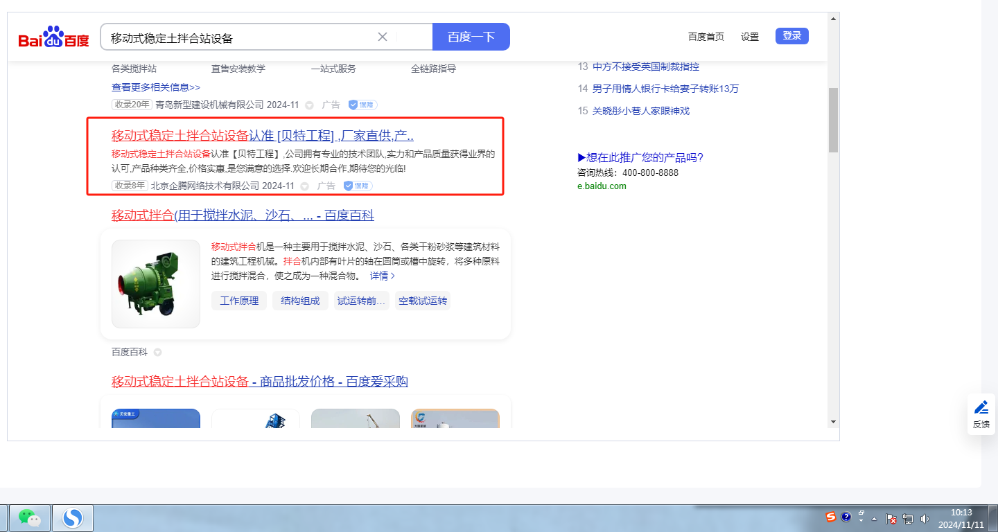Open Sogou browser from the taskbar
This screenshot has width=998, height=532.
click(73, 517)
